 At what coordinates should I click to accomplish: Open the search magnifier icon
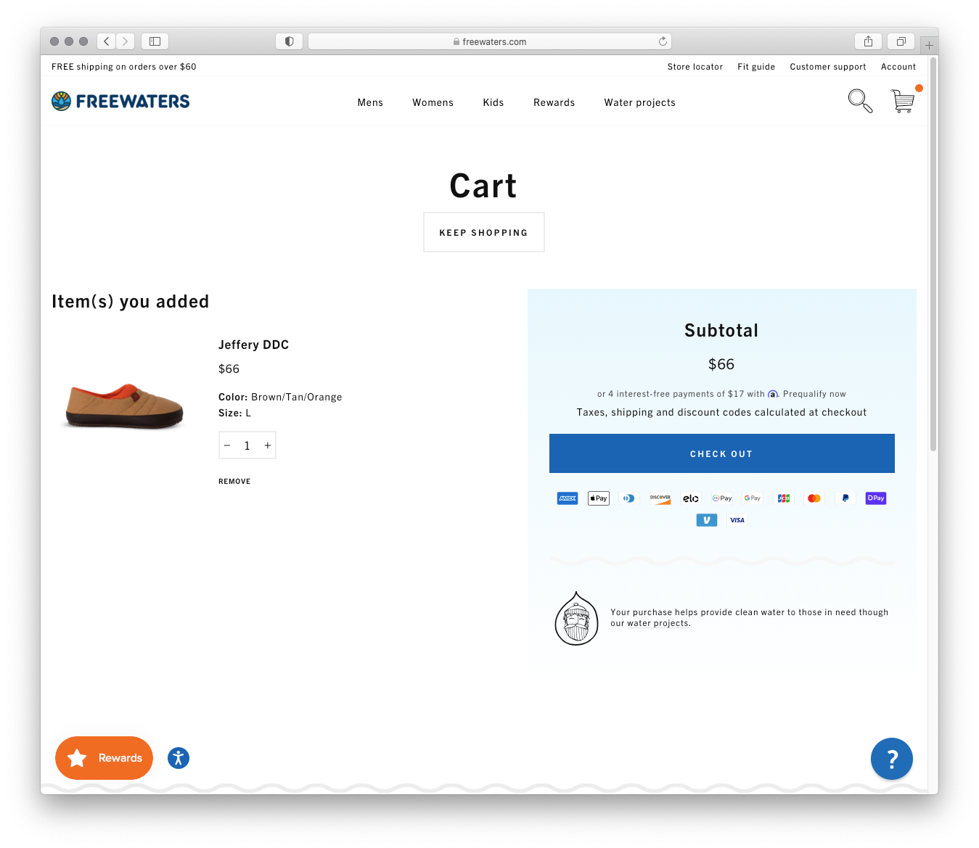pyautogui.click(x=860, y=101)
